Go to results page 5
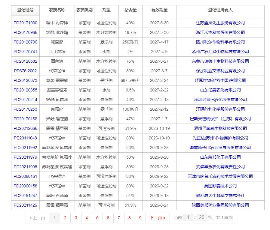The height and width of the screenshot is (230, 270). point(97,218)
